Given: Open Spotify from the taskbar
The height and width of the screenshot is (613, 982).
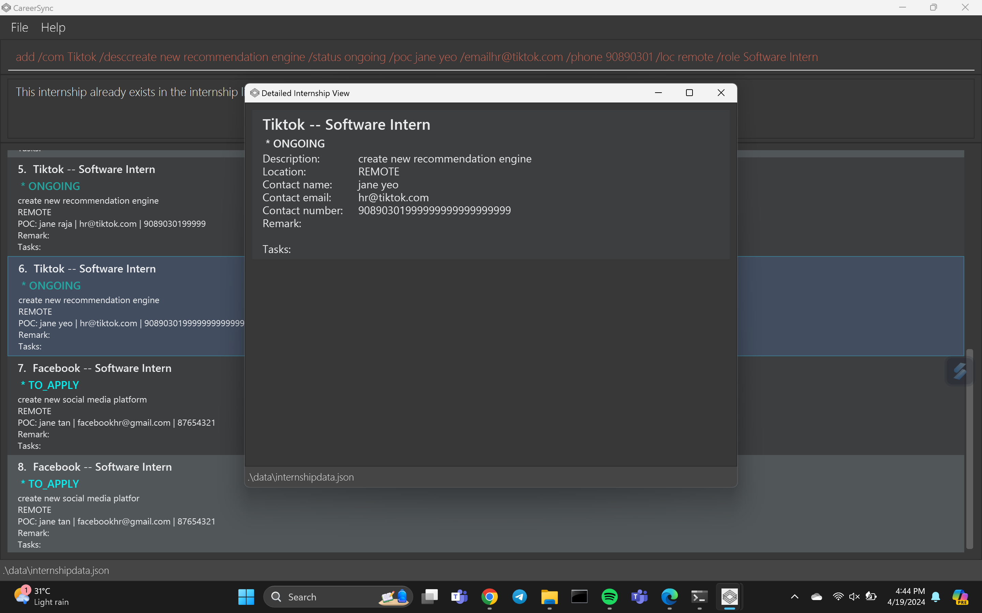Looking at the screenshot, I should (609, 597).
